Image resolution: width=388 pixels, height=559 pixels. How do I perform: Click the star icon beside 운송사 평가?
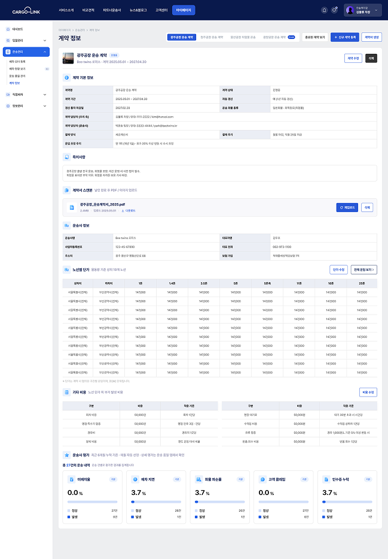click(66, 455)
